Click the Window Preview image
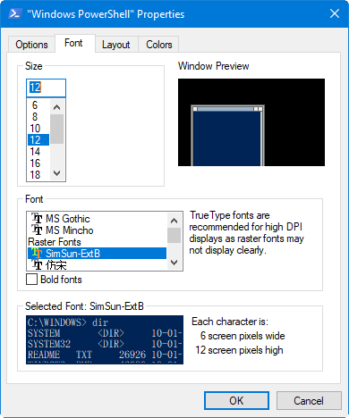This screenshot has width=349, height=418. click(251, 122)
